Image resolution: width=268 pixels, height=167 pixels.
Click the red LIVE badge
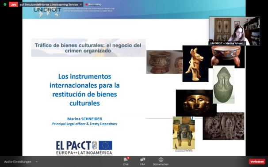pyautogui.click(x=13, y=4)
